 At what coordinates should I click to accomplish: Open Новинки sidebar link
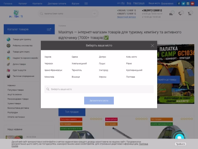pos(12,85)
